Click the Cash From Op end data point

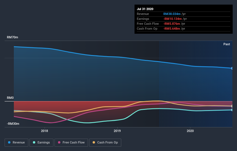click(232, 106)
